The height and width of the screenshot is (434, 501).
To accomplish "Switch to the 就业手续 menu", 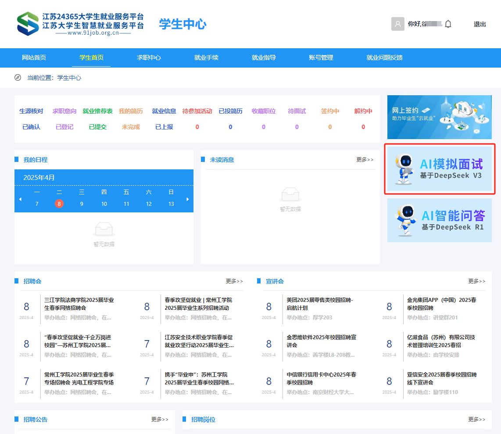I will coord(206,57).
